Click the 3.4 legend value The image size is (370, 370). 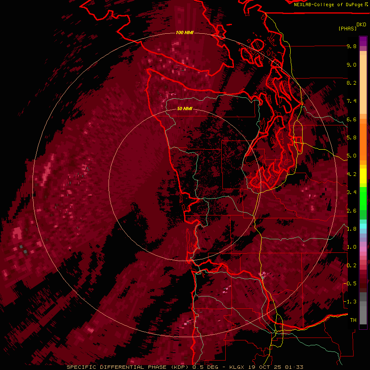click(x=351, y=192)
